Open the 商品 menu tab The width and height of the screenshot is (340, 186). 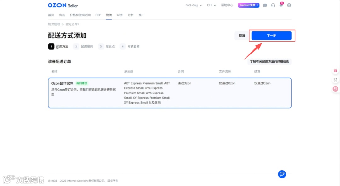(62, 15)
